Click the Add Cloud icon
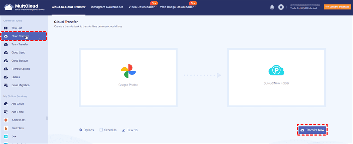The height and width of the screenshot is (144, 353). pyautogui.click(x=6, y=104)
